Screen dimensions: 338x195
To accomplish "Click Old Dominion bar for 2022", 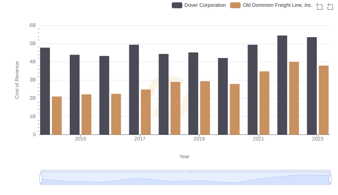I will pos(294,99).
